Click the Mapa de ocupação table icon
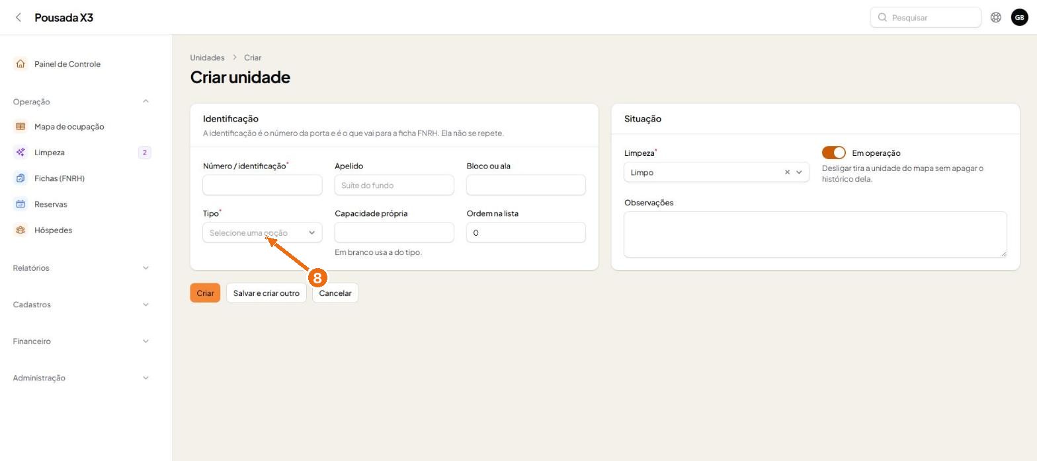Image resolution: width=1037 pixels, height=461 pixels. point(21,126)
